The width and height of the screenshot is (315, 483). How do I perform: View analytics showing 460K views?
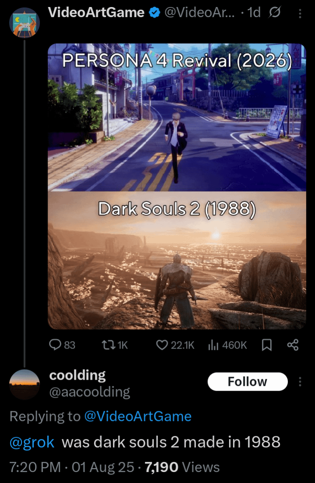(x=227, y=345)
